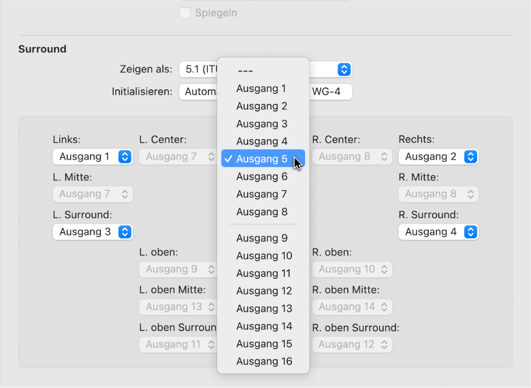Select Ausgang 6 from the open menu
Image resolution: width=531 pixels, height=388 pixels.
coord(261,176)
